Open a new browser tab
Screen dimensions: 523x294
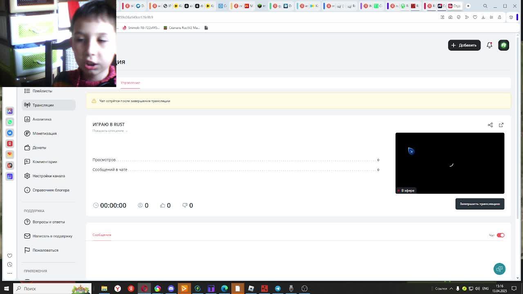(x=468, y=6)
